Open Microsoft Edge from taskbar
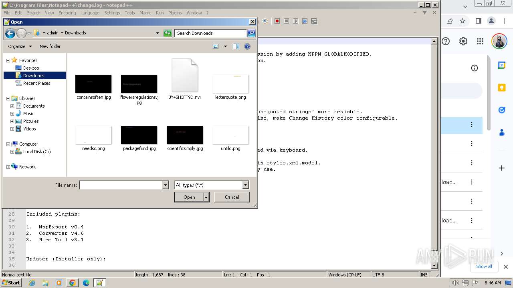Viewport: 513px width, 288px height. pos(86,283)
